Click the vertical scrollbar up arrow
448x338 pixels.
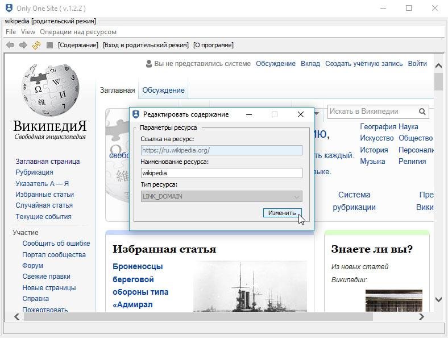click(x=438, y=66)
